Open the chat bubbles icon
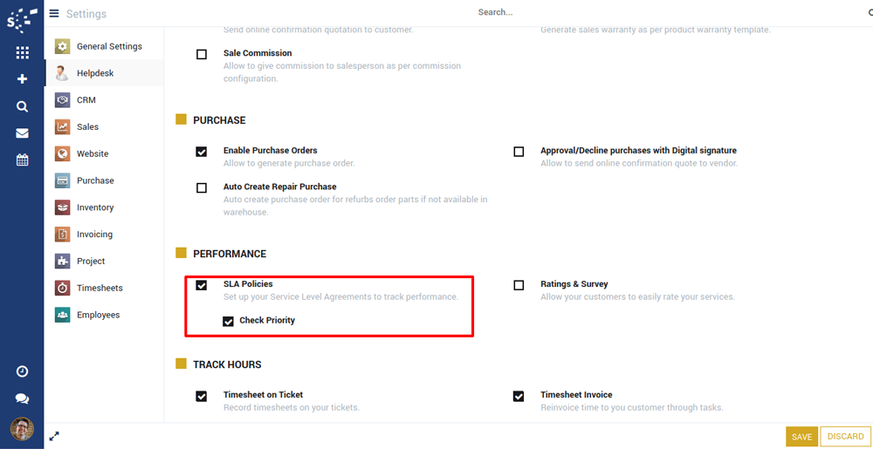The height and width of the screenshot is (449, 873). pyautogui.click(x=22, y=398)
